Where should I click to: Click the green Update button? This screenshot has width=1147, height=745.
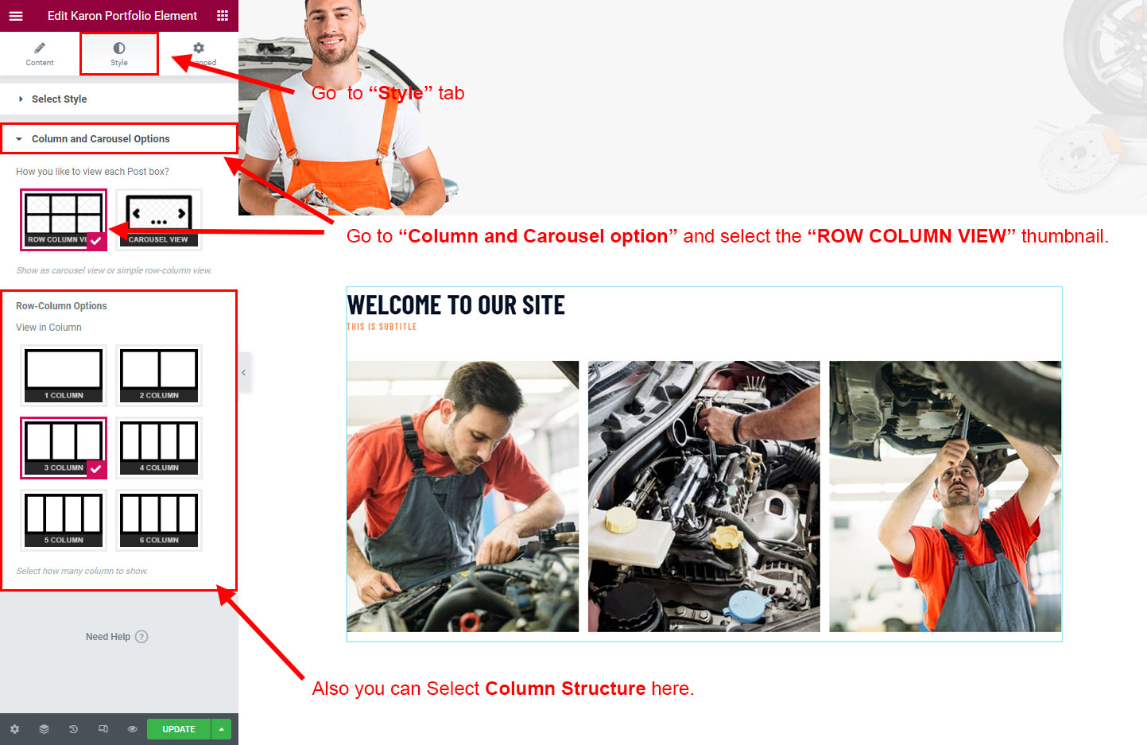179,729
